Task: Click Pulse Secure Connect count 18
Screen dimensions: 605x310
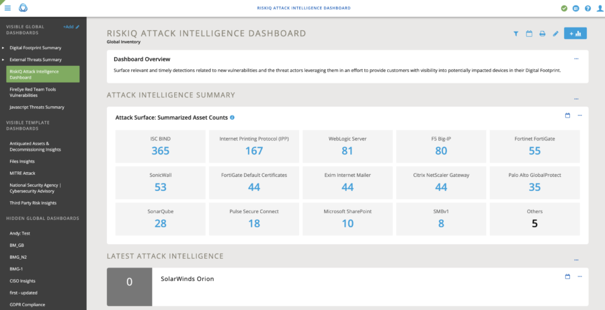Action: pyautogui.click(x=254, y=223)
